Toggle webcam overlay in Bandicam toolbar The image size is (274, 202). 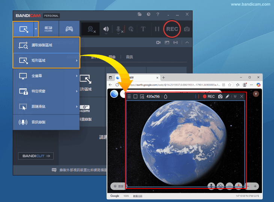(x=91, y=29)
